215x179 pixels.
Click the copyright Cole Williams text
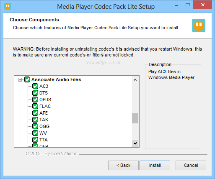[x=52, y=153]
